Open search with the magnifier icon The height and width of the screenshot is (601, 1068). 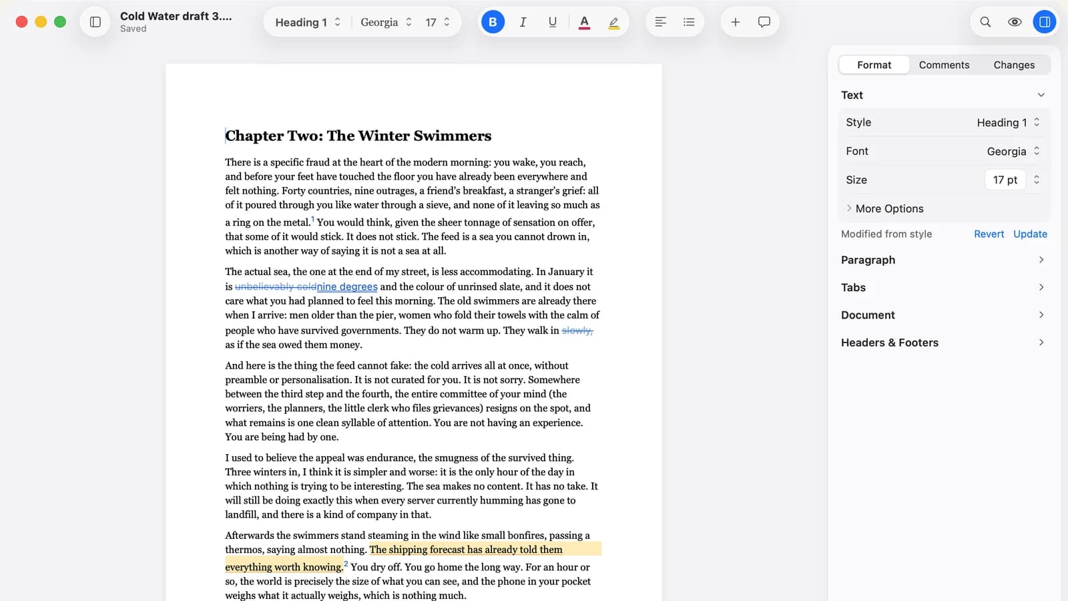(x=985, y=22)
